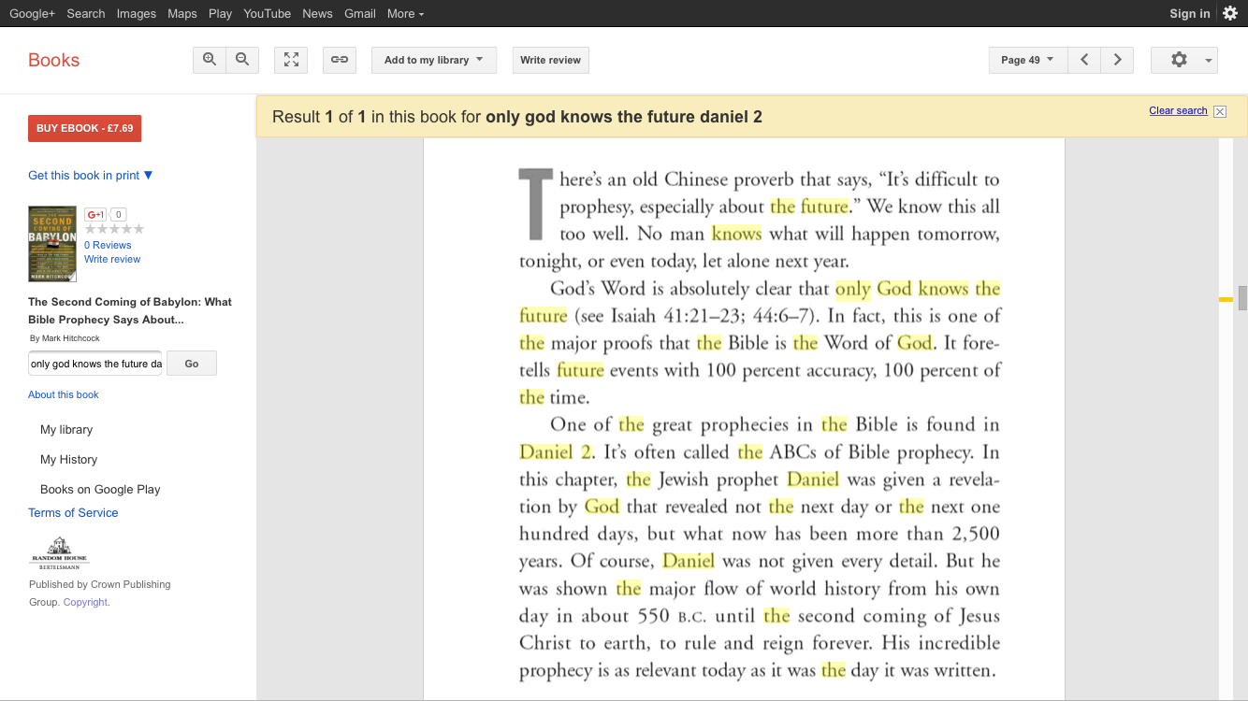The height and width of the screenshot is (701, 1248).
Task: Click the Books logo link
Action: [54, 60]
